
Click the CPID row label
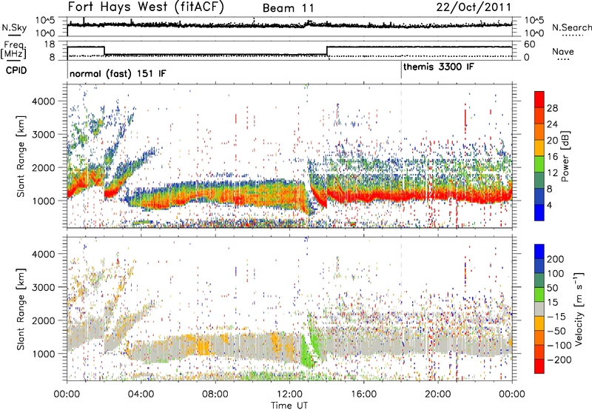coord(16,70)
